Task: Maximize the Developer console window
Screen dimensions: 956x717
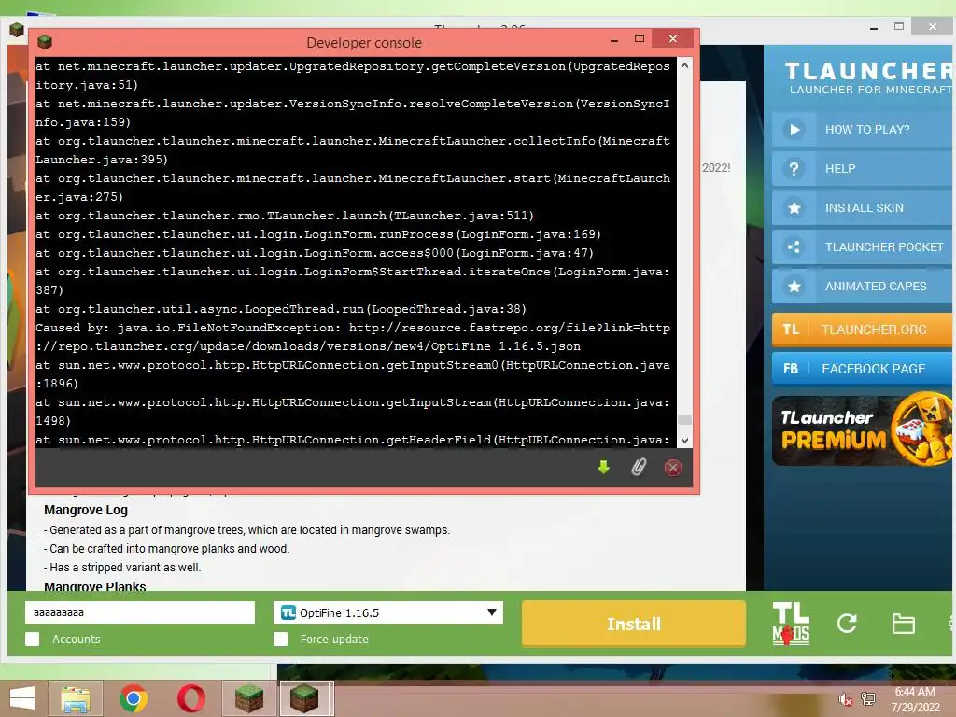Action: (x=639, y=38)
